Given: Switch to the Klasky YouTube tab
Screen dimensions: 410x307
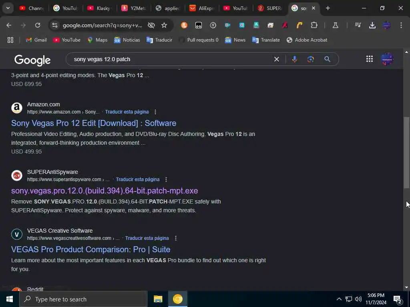Looking at the screenshot, I should 99,8.
